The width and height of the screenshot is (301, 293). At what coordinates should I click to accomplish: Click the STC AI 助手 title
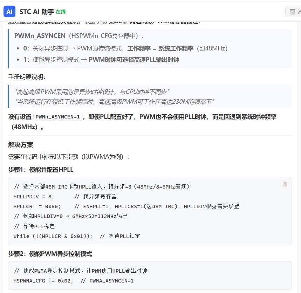[x=37, y=12]
